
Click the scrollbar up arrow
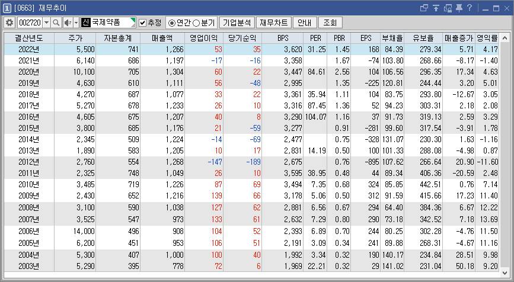505,38
